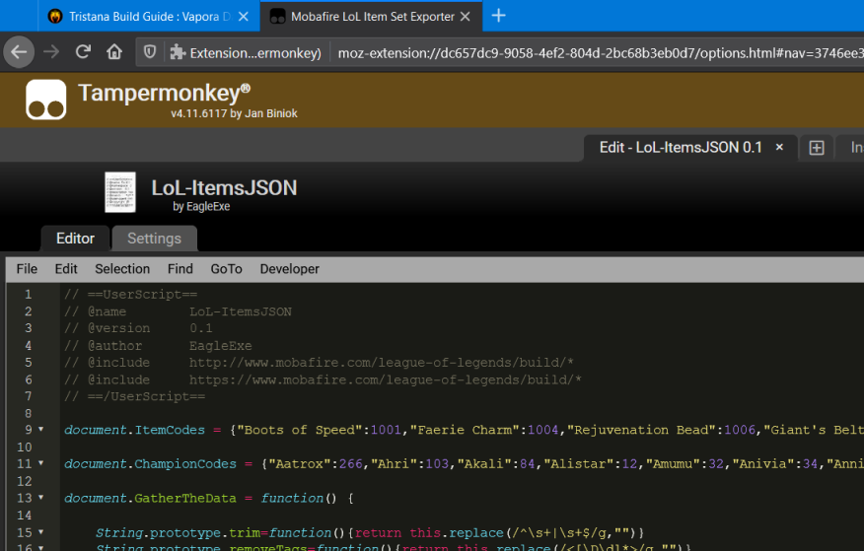Screen dimensions: 864x551
Task: Open the Edit menu
Action: pos(66,269)
